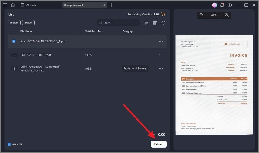The height and width of the screenshot is (153, 259).
Task: Add a new tab with plus icon
Action: click(111, 5)
